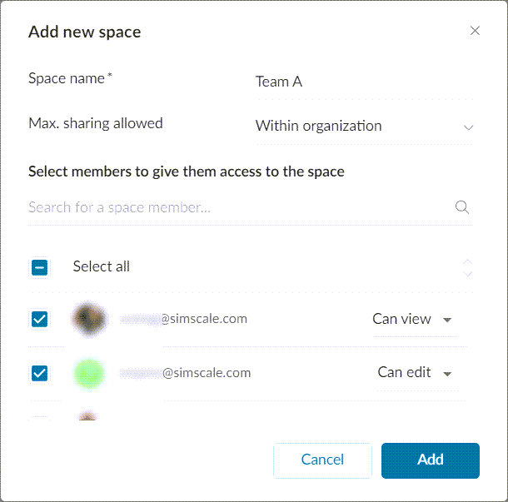Click the green smiley avatar
This screenshot has height=502, width=508.
point(88,373)
